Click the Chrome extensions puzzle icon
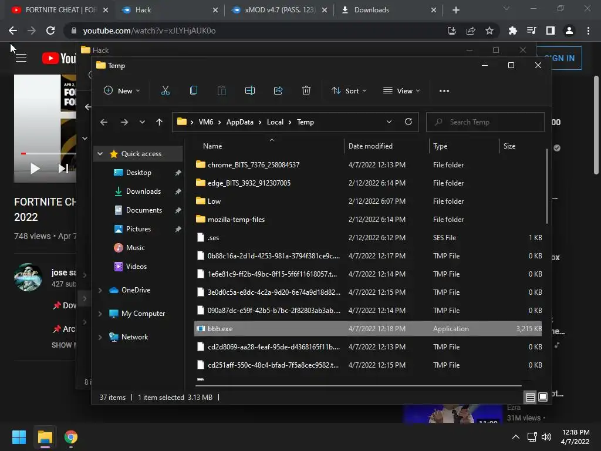This screenshot has height=451, width=601. (x=512, y=31)
